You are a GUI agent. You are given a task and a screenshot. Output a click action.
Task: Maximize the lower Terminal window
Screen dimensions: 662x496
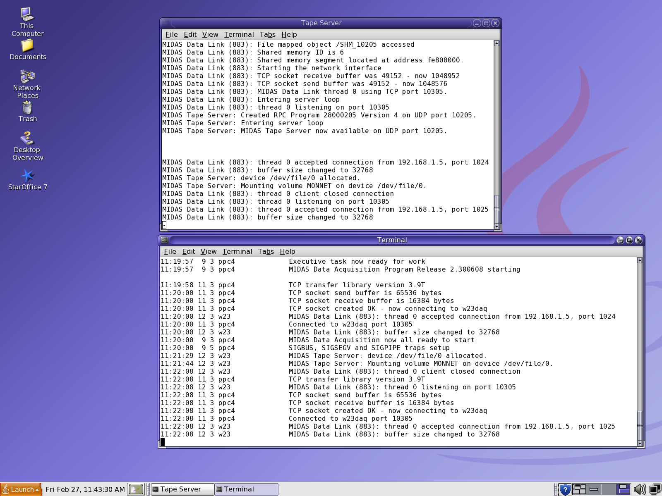coord(629,240)
